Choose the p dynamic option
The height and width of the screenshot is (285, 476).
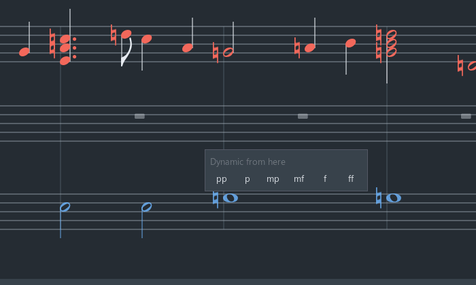point(247,179)
